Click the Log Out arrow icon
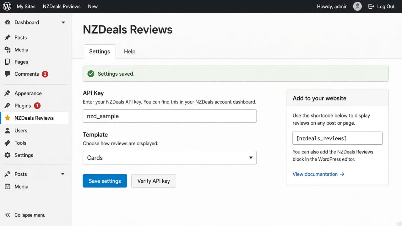Image resolution: width=402 pixels, height=226 pixels. click(x=371, y=6)
